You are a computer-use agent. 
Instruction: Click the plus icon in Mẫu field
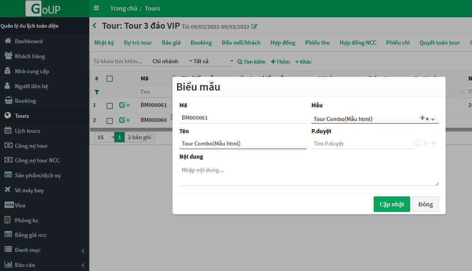coord(422,118)
